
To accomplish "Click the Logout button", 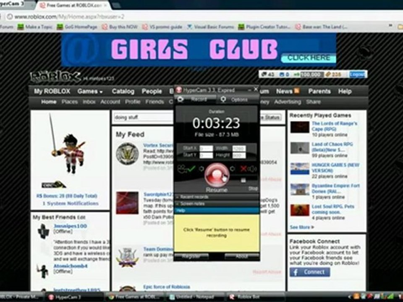I will click(357, 75).
